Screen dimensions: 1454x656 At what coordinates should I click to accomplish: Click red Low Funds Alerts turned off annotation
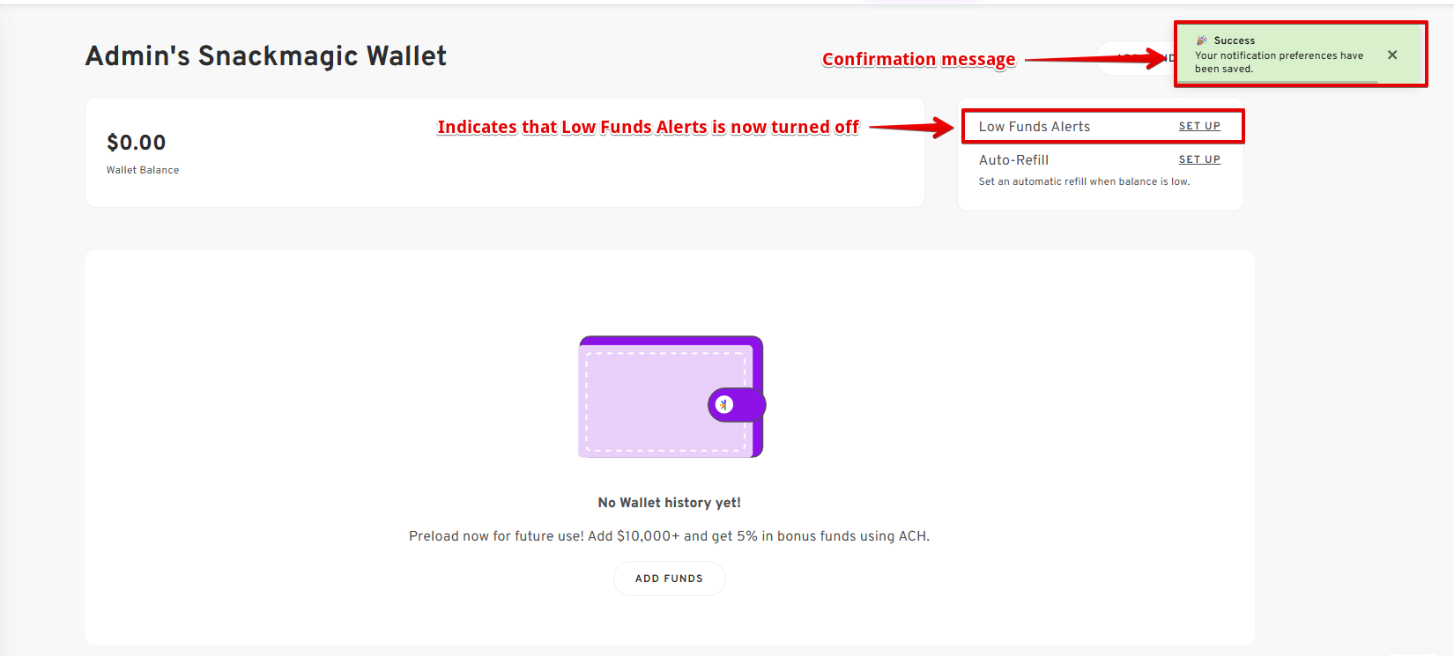[x=648, y=127]
